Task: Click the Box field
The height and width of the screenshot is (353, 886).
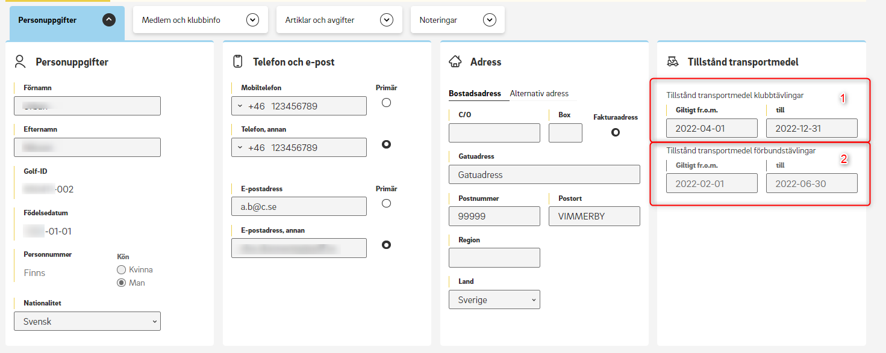Action: (566, 133)
